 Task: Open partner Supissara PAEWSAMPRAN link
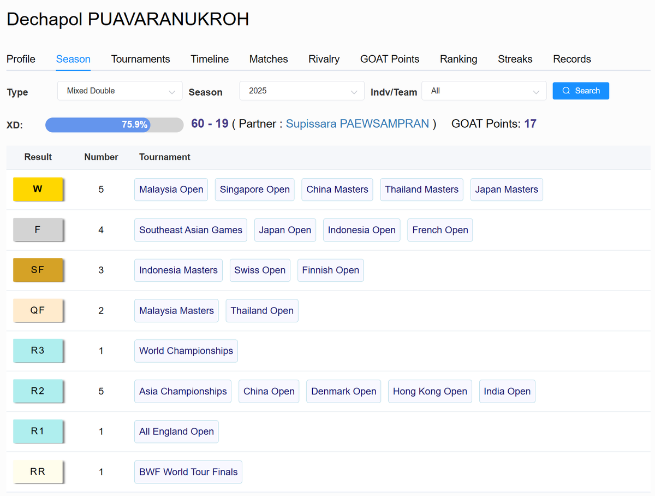click(358, 124)
